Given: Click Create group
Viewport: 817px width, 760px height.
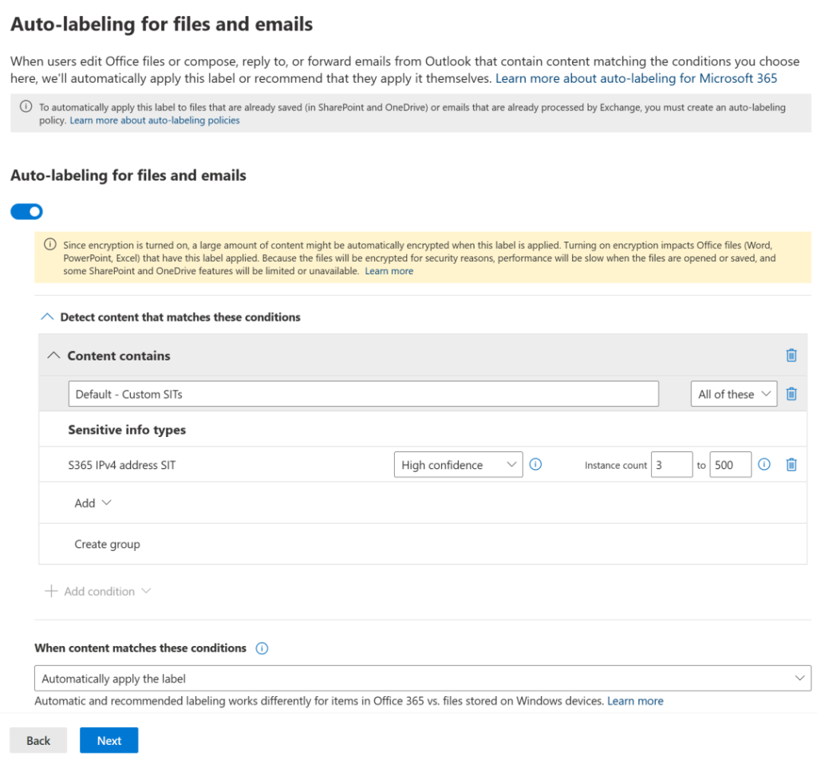Looking at the screenshot, I should [107, 544].
